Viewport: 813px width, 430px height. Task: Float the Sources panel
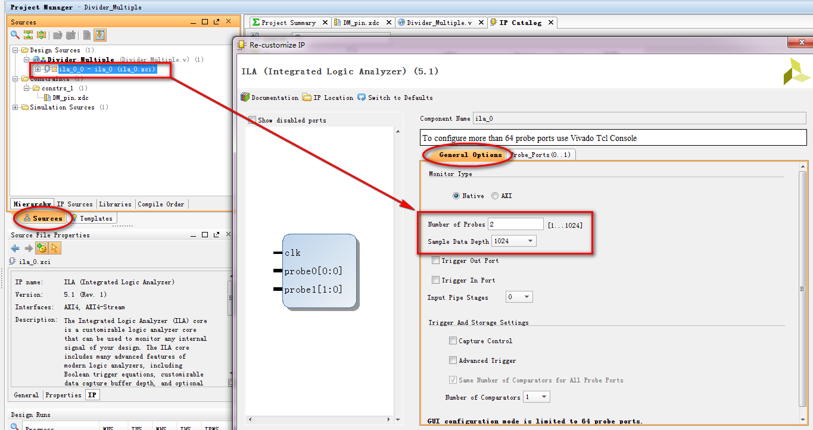point(216,22)
